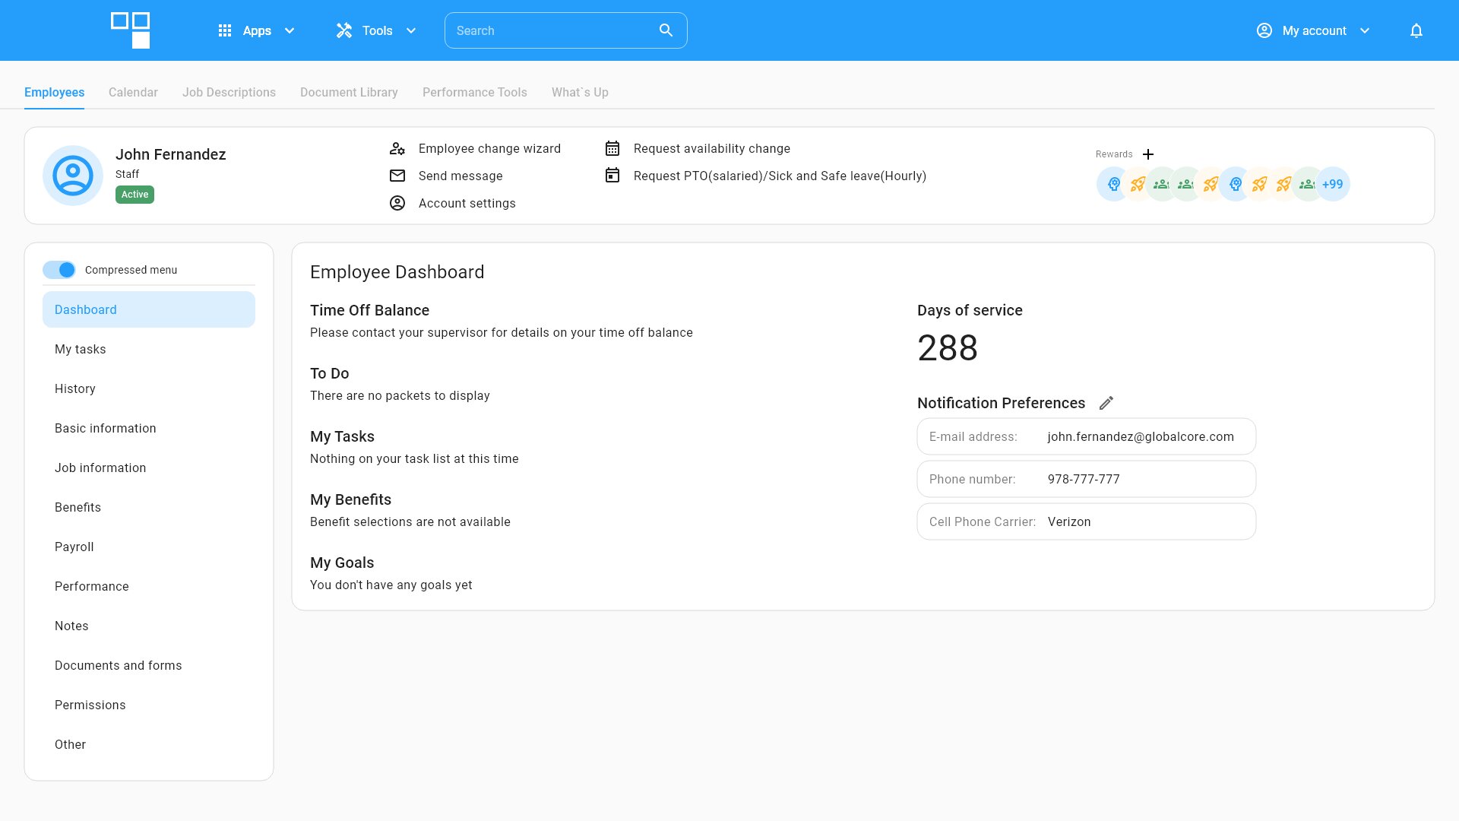Open the +99 rewards badge
The height and width of the screenshot is (821, 1459).
point(1333,184)
